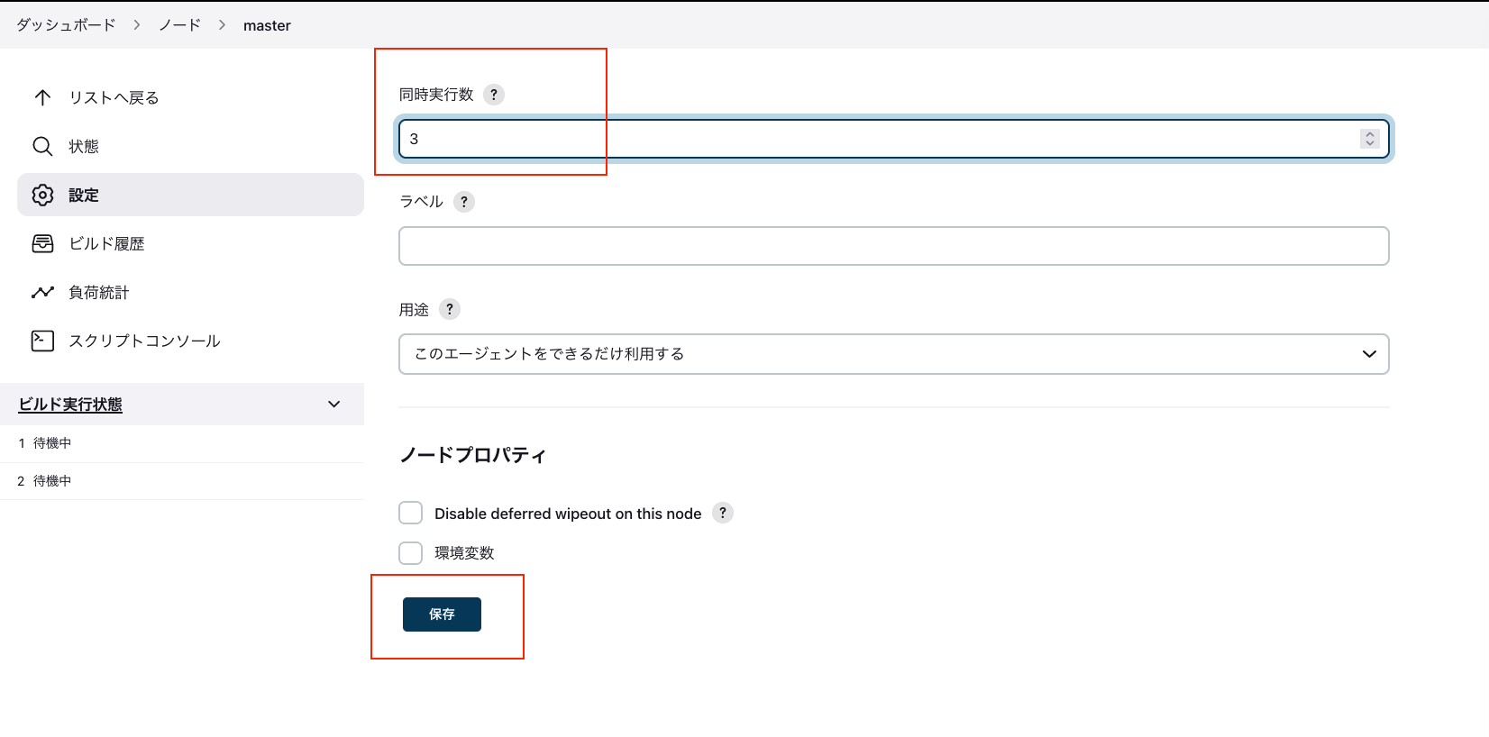Screen dimensions: 1489x737
Task: Open help for 同時実行数
Action: pos(494,95)
